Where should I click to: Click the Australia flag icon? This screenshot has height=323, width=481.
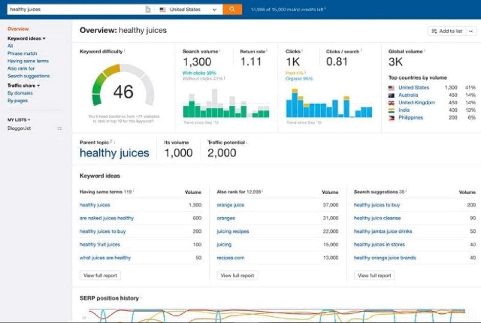tap(391, 95)
